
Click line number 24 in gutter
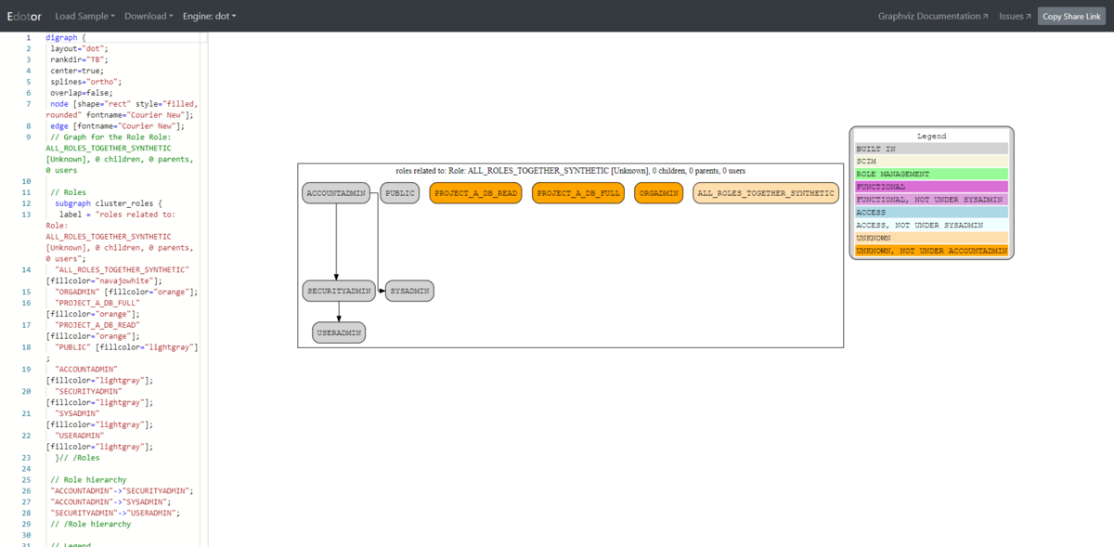point(26,469)
